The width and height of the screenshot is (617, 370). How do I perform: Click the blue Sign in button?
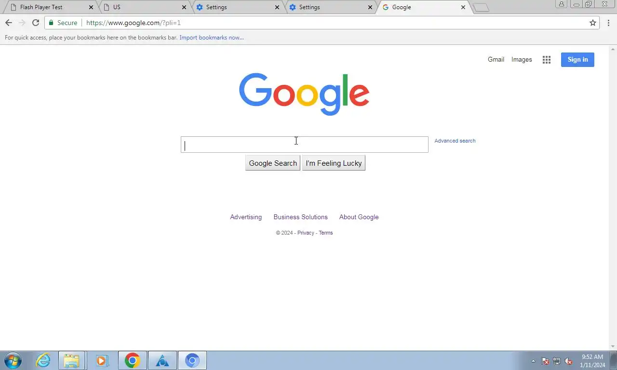point(577,60)
